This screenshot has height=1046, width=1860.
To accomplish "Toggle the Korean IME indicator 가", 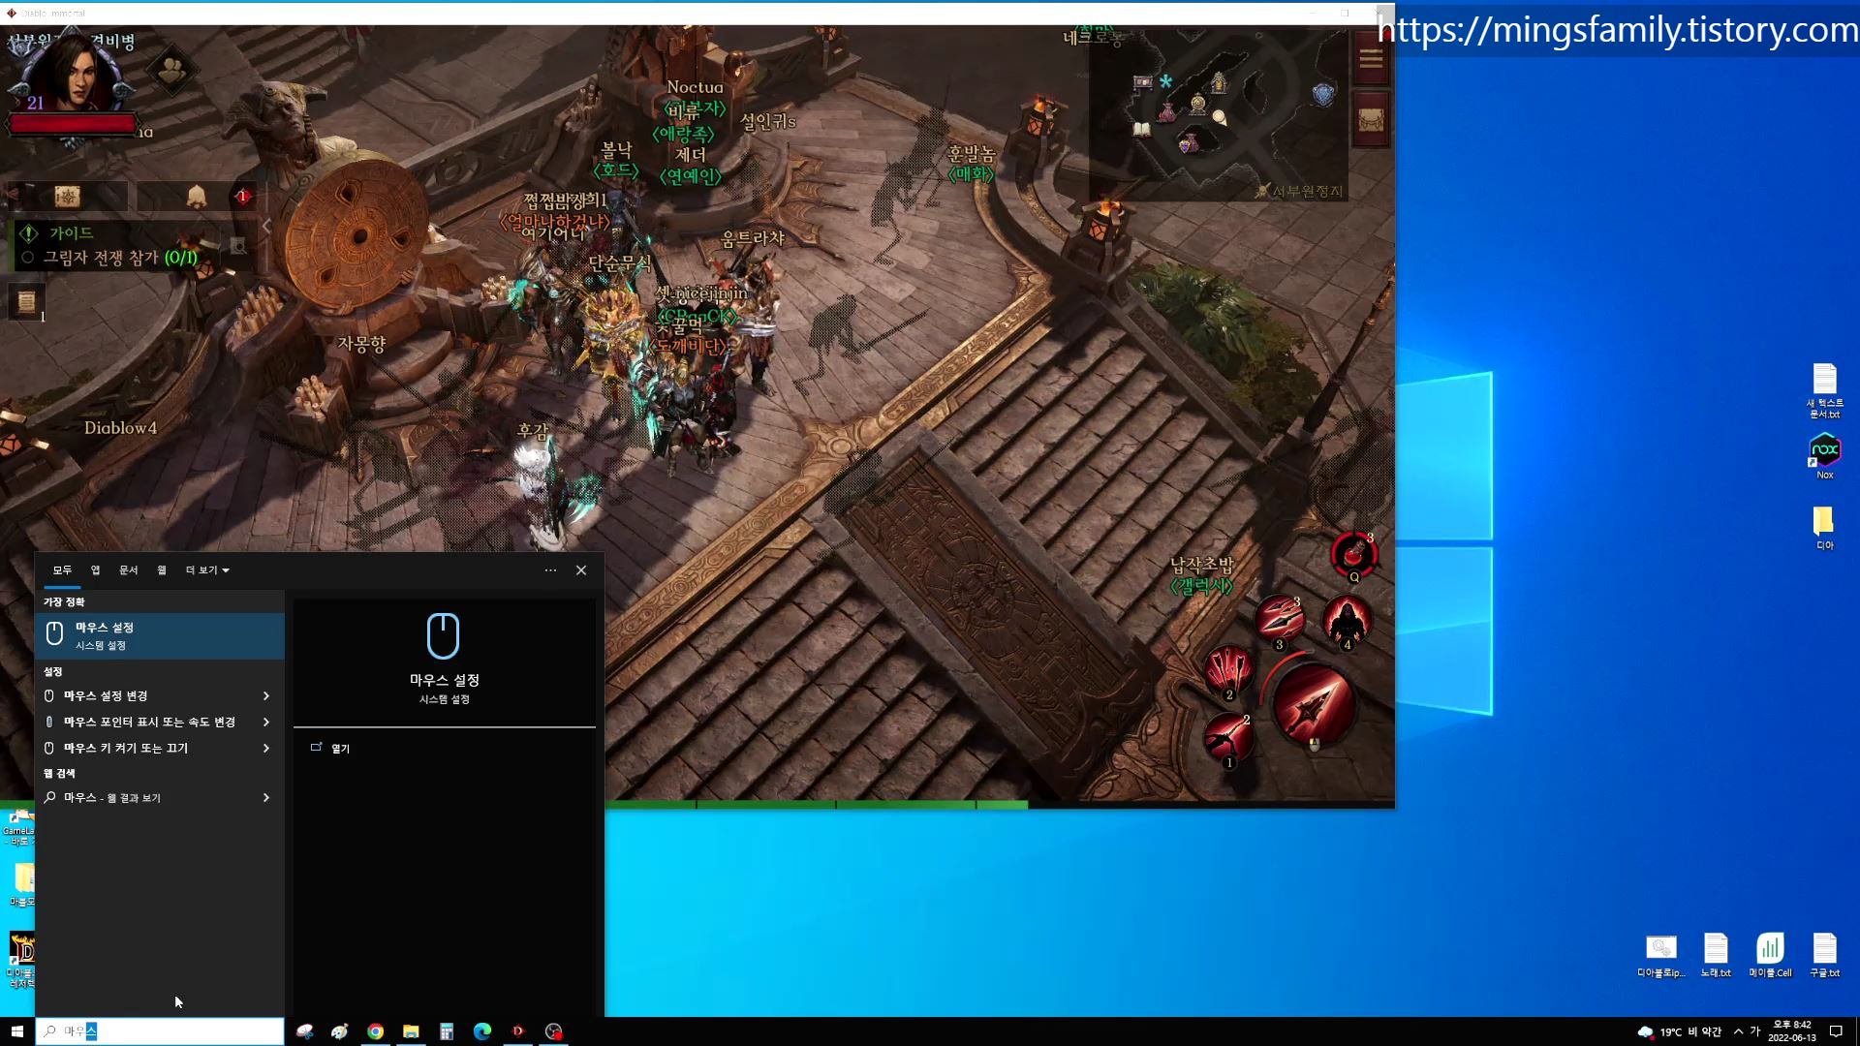I will 1754,1031.
